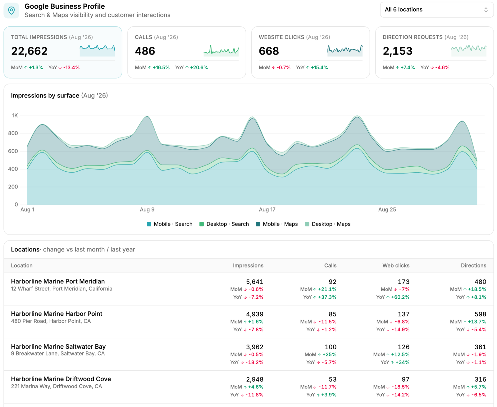Open Harborline Marine Driftwood Cove location

click(61, 379)
